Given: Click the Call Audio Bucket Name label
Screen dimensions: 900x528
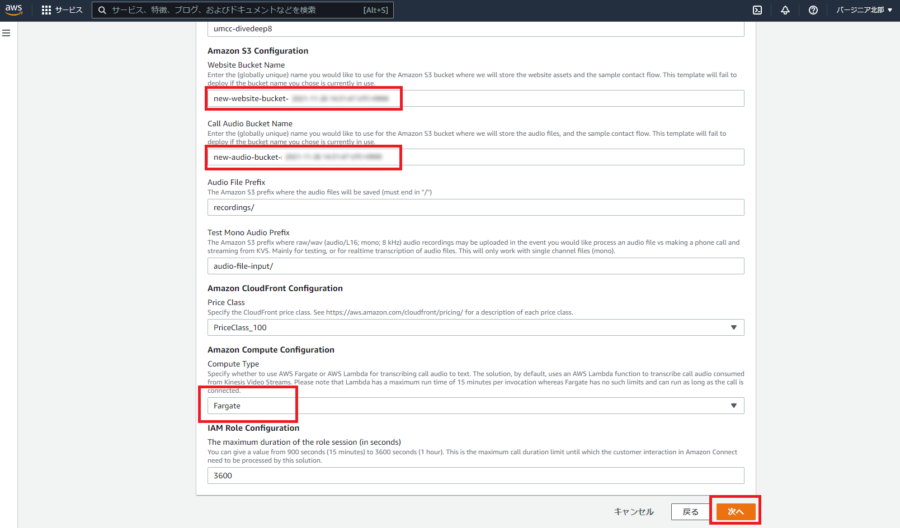Looking at the screenshot, I should coord(250,123).
